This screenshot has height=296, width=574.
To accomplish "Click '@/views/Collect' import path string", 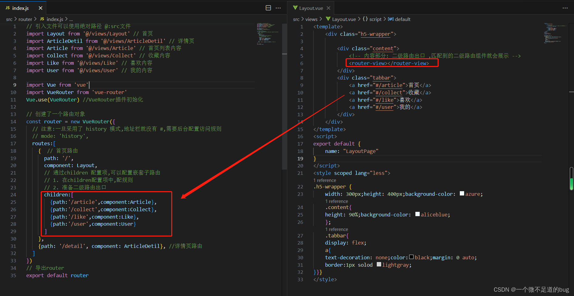I will (x=111, y=55).
